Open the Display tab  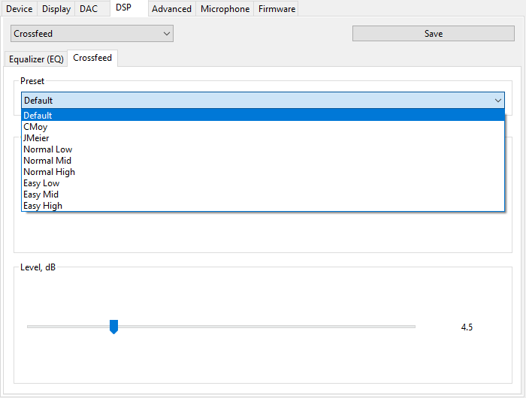pyautogui.click(x=56, y=9)
